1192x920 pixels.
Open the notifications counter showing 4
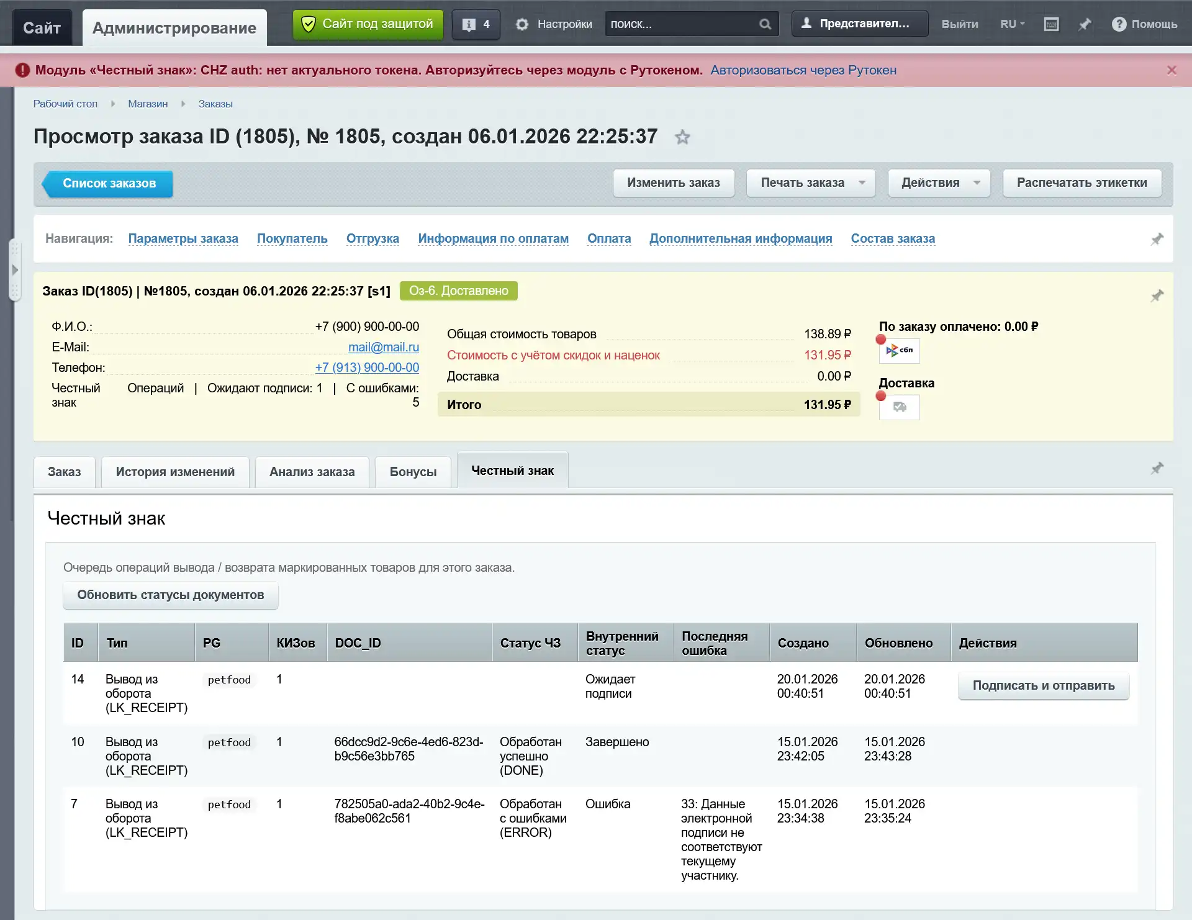(476, 24)
